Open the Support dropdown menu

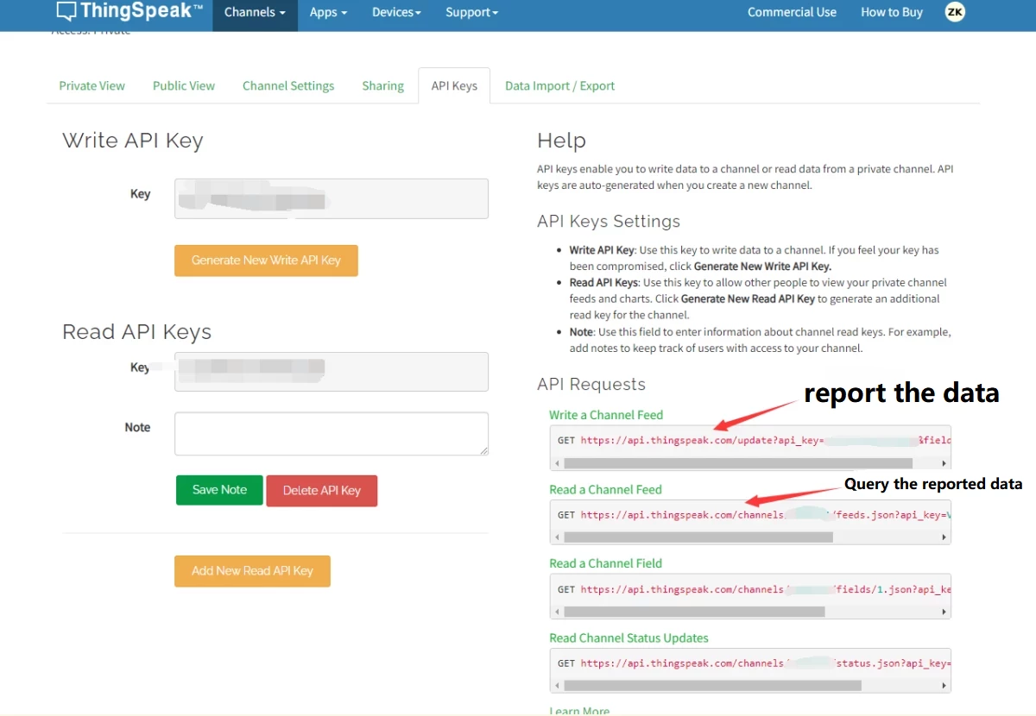pyautogui.click(x=472, y=12)
